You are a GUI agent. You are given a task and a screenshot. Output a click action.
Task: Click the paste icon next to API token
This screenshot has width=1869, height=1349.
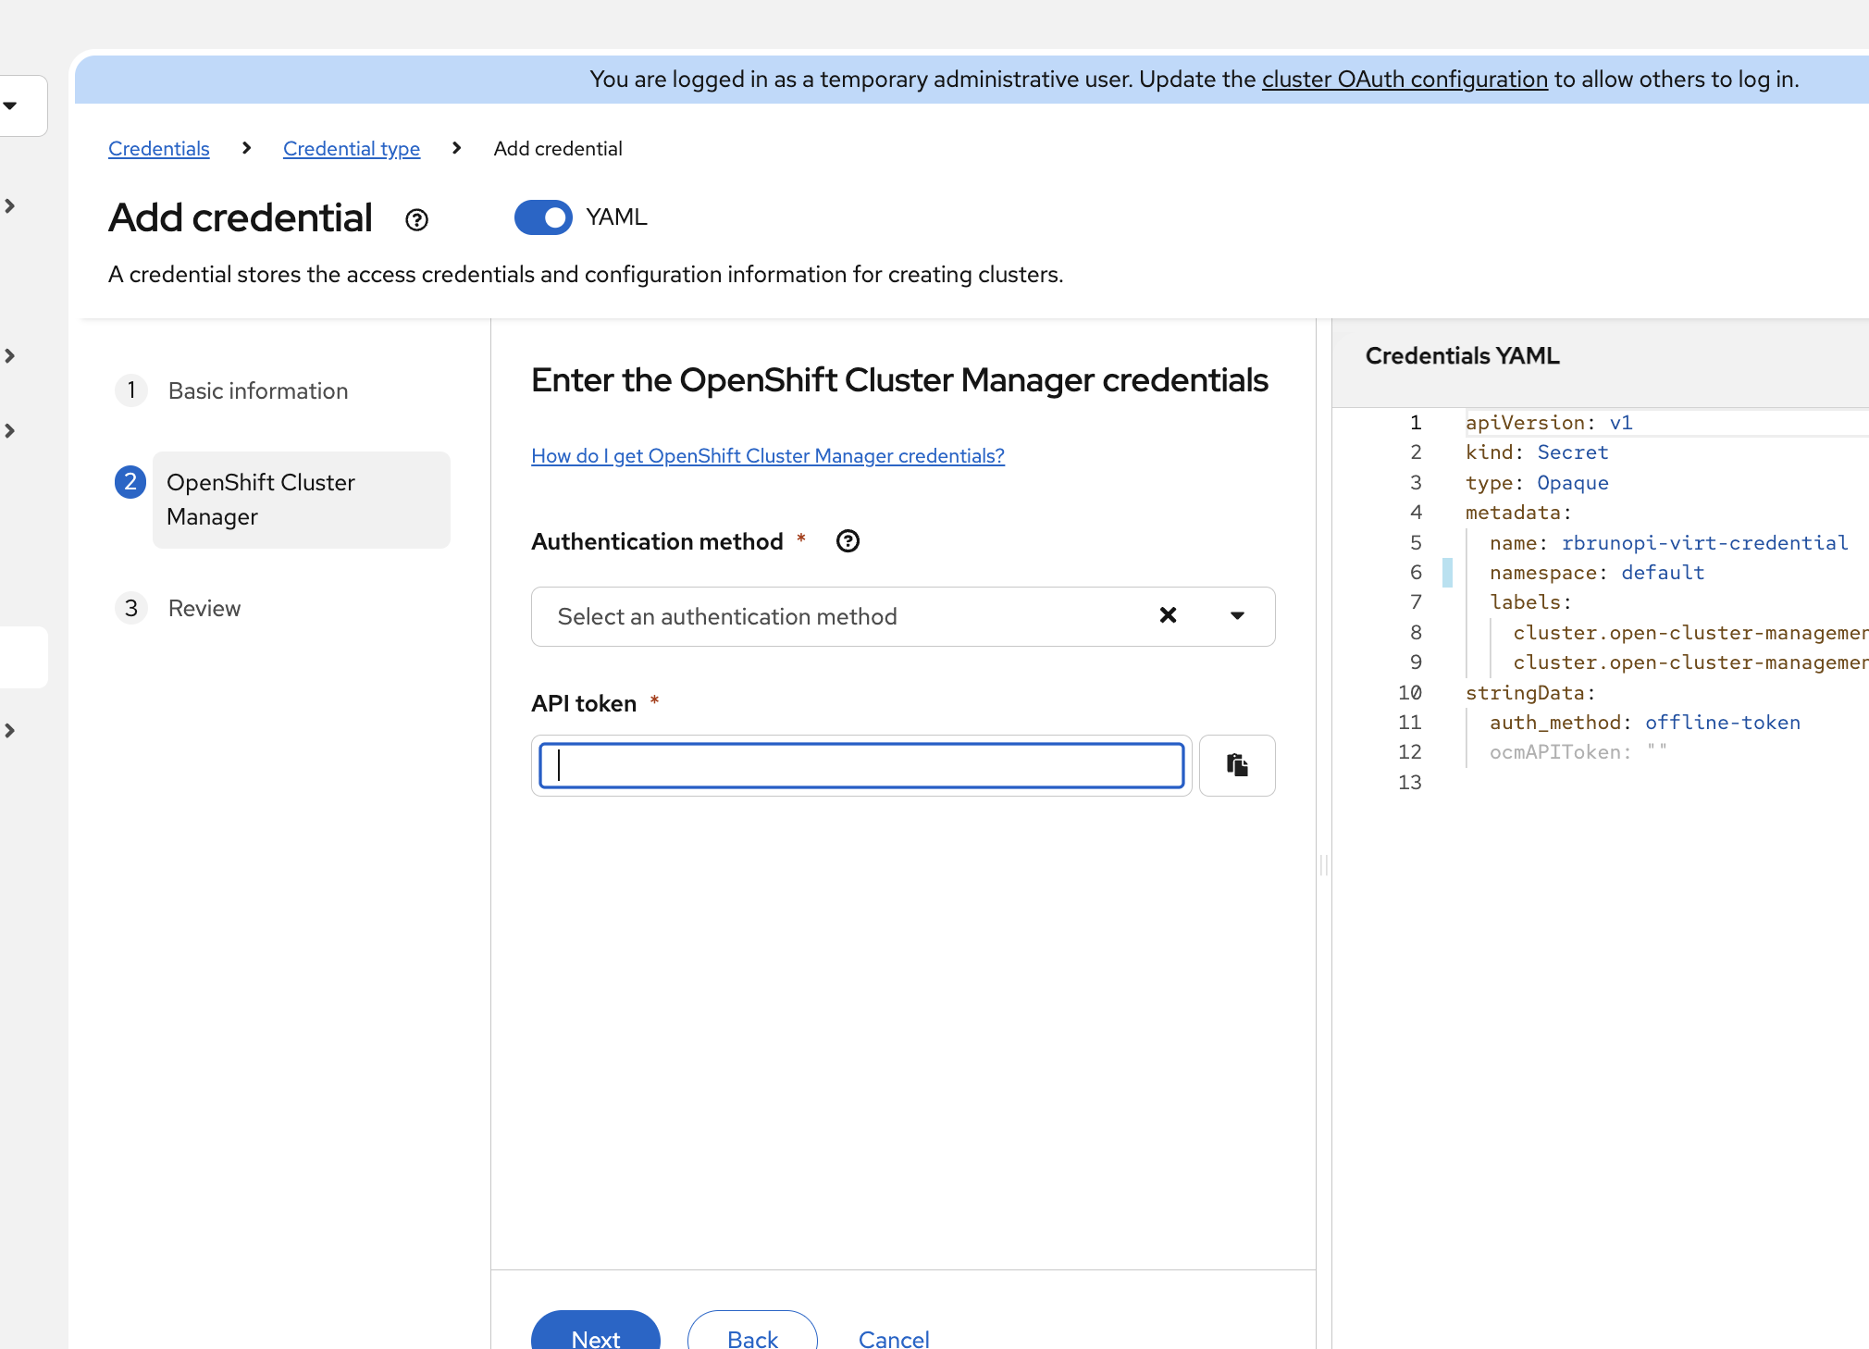coord(1237,765)
